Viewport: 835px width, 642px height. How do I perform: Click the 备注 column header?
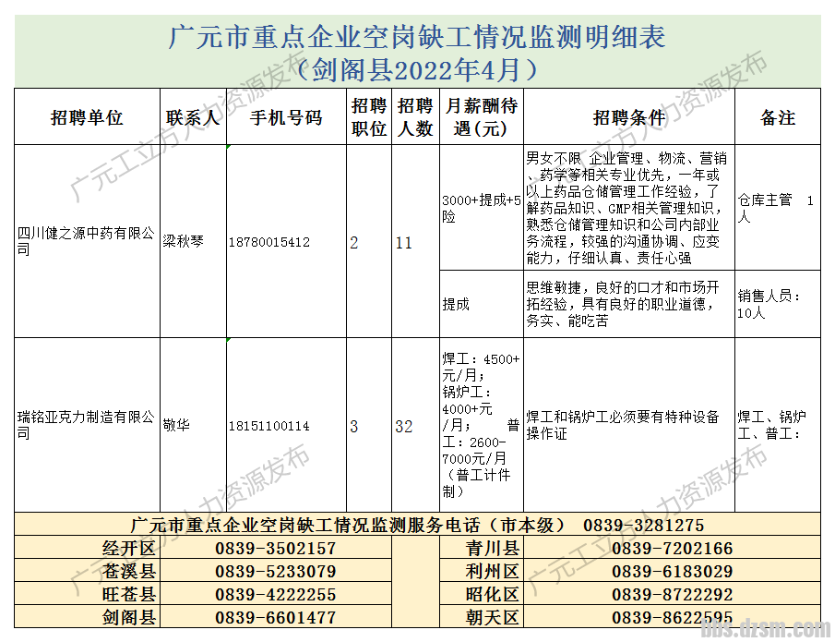777,117
